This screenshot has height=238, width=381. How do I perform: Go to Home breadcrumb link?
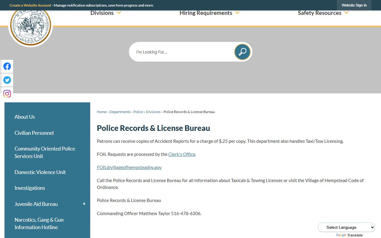click(102, 112)
